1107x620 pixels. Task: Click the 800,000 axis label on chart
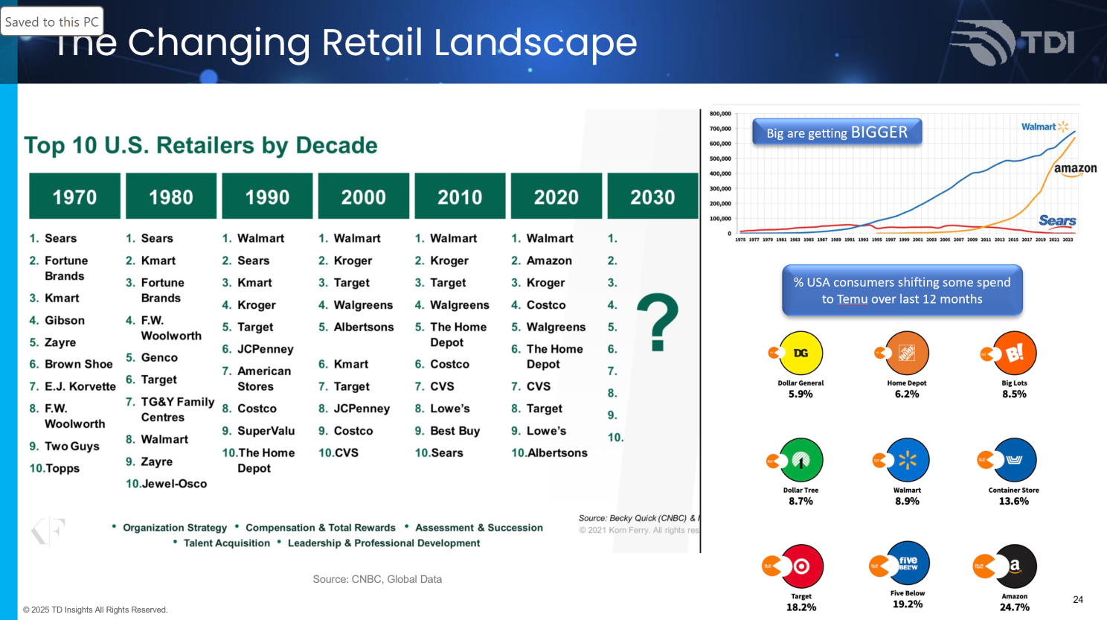pyautogui.click(x=720, y=114)
